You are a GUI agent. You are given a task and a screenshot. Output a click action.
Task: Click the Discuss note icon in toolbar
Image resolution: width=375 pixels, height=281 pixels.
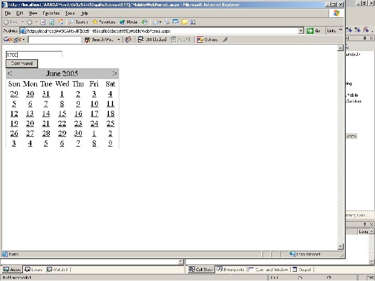point(184,22)
